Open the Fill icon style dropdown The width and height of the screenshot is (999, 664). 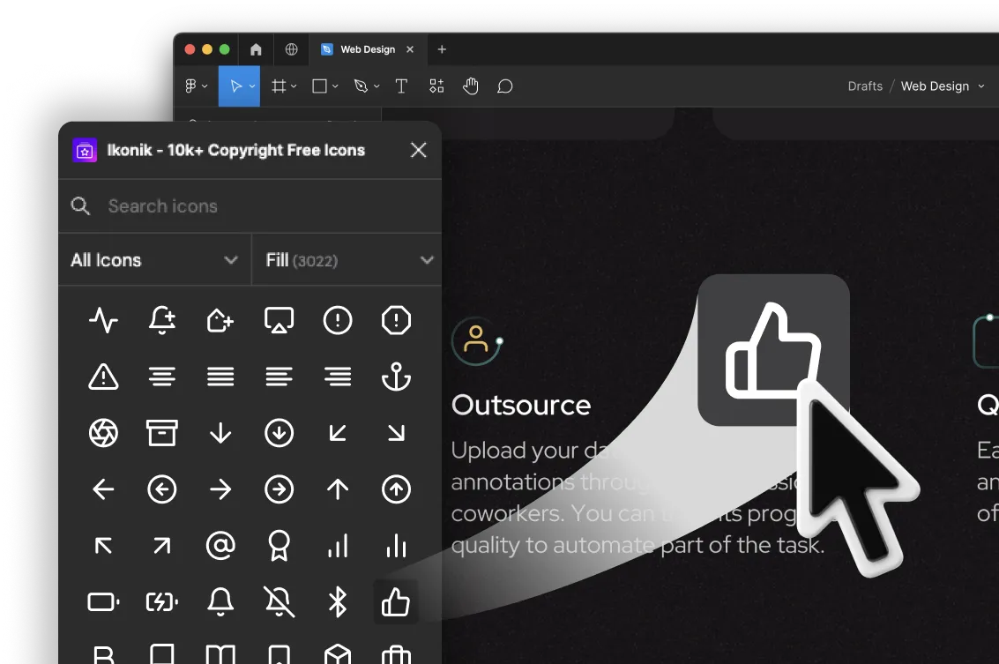click(346, 260)
